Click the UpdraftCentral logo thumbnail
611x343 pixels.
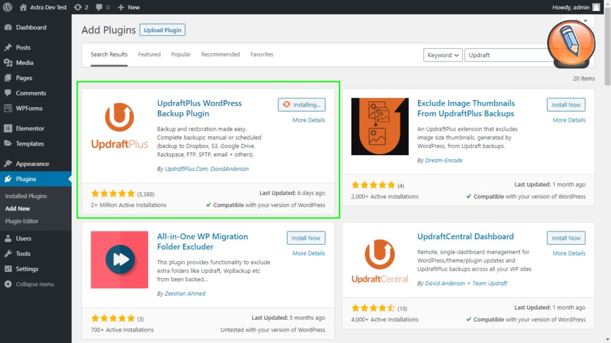point(380,259)
